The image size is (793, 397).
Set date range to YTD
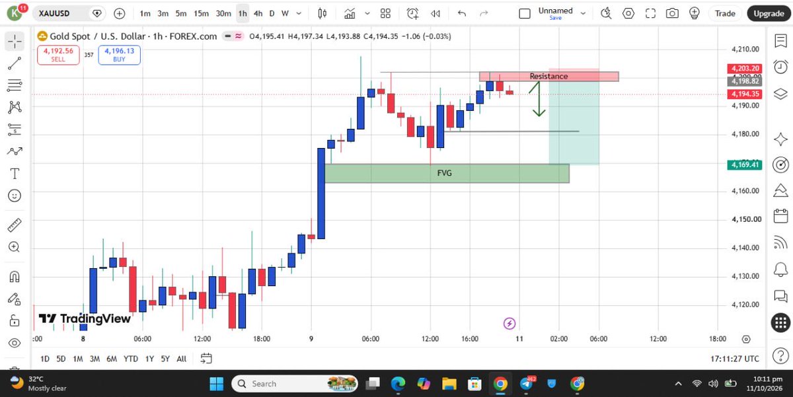coord(131,359)
